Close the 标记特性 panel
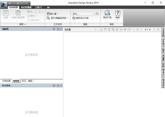 61,86
